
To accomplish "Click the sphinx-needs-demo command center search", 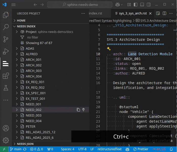I will (x=80, y=5).
